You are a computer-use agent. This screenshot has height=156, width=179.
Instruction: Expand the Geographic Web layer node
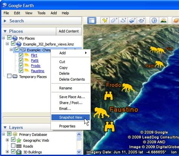pyautogui.click(x=8, y=140)
